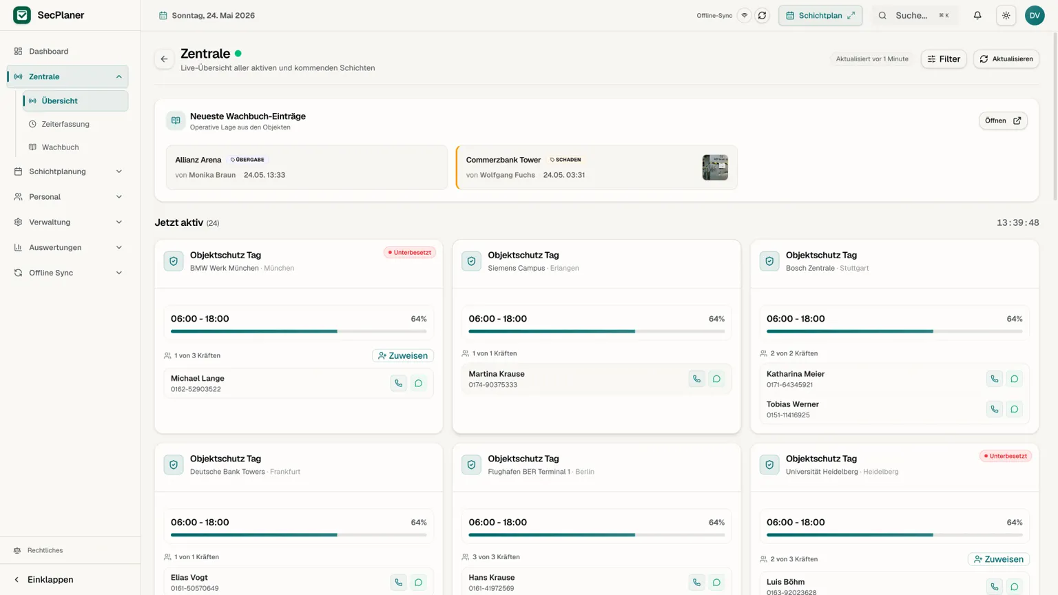Click Zuweisen on Universität Heidelberg card
1058x595 pixels.
(999, 559)
